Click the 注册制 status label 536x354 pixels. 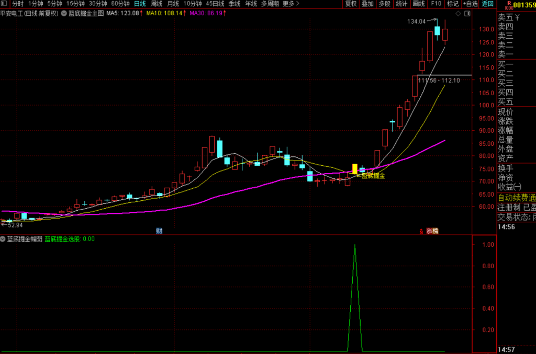click(x=509, y=207)
